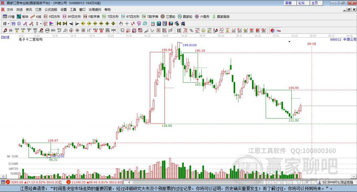The width and height of the screenshot is (357, 192).
Task: Open the 交易委托 menu
Action: [x=95, y=9]
